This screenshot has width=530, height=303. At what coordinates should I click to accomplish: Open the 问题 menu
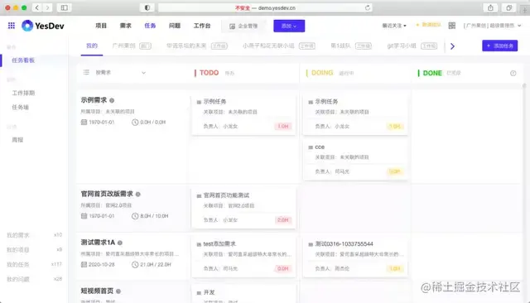[175, 26]
